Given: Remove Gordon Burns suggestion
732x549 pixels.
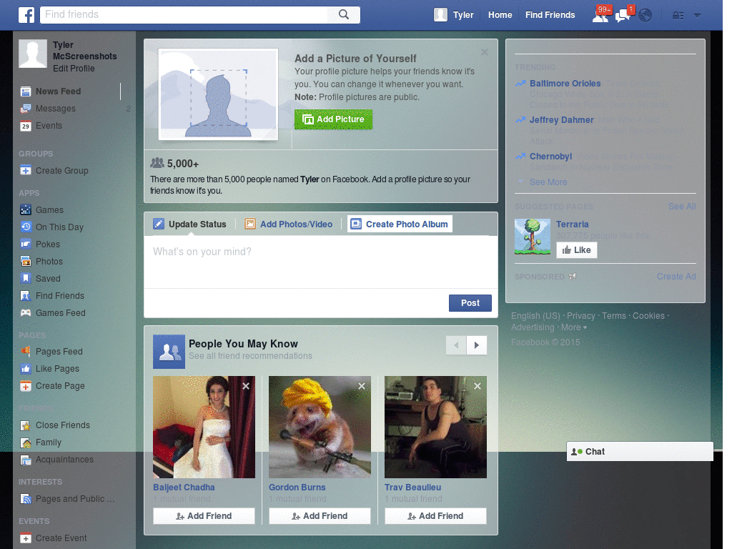Looking at the screenshot, I should pos(362,386).
